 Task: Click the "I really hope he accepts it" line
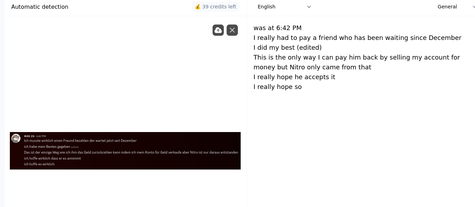pyautogui.click(x=294, y=77)
